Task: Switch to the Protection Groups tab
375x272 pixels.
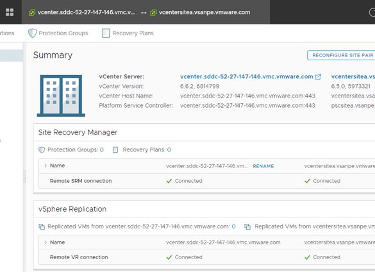Action: [58, 33]
